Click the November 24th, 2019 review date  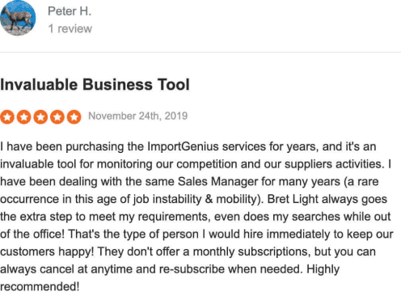click(138, 116)
